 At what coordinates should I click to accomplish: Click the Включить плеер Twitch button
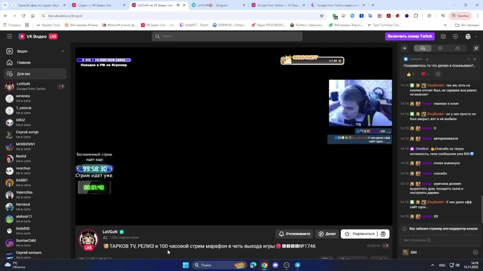pos(409,36)
